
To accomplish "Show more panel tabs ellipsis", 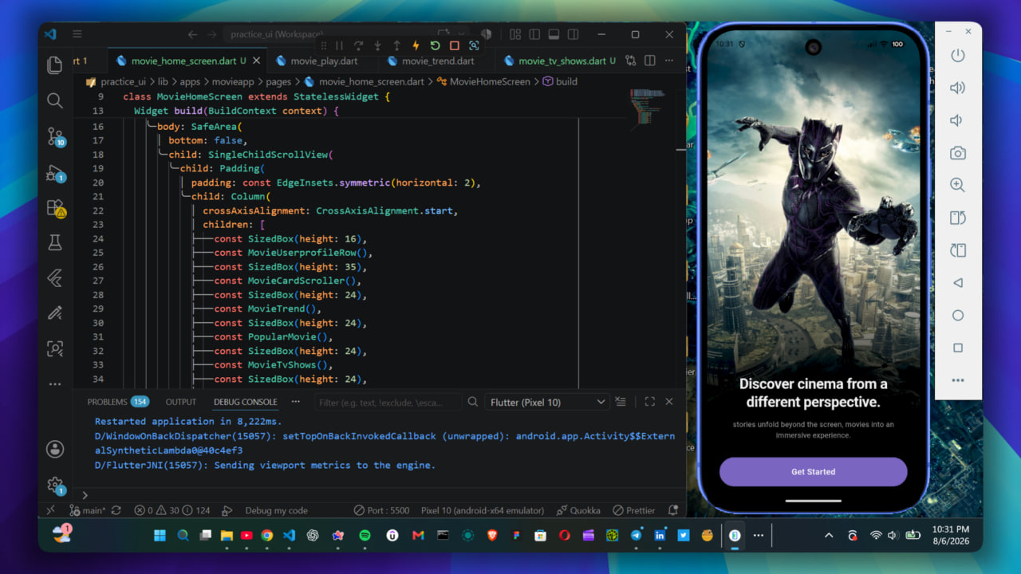I will (296, 402).
